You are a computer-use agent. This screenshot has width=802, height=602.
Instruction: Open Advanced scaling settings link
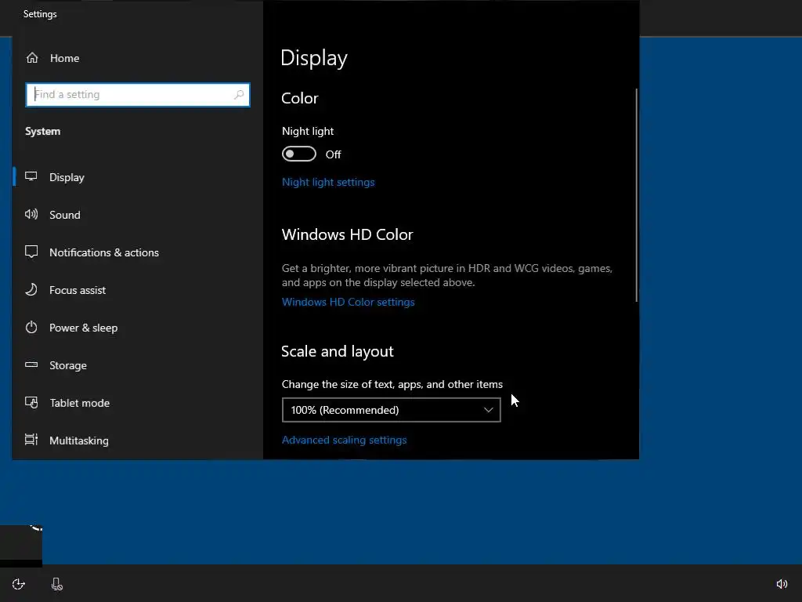(x=345, y=441)
